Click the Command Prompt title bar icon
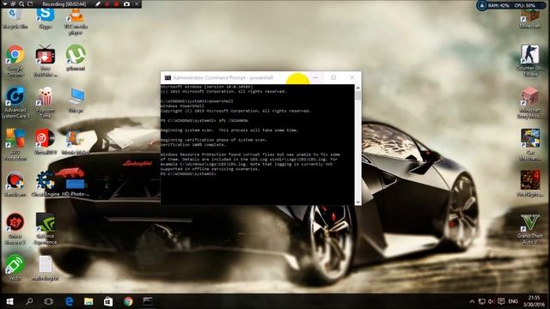 pos(168,77)
